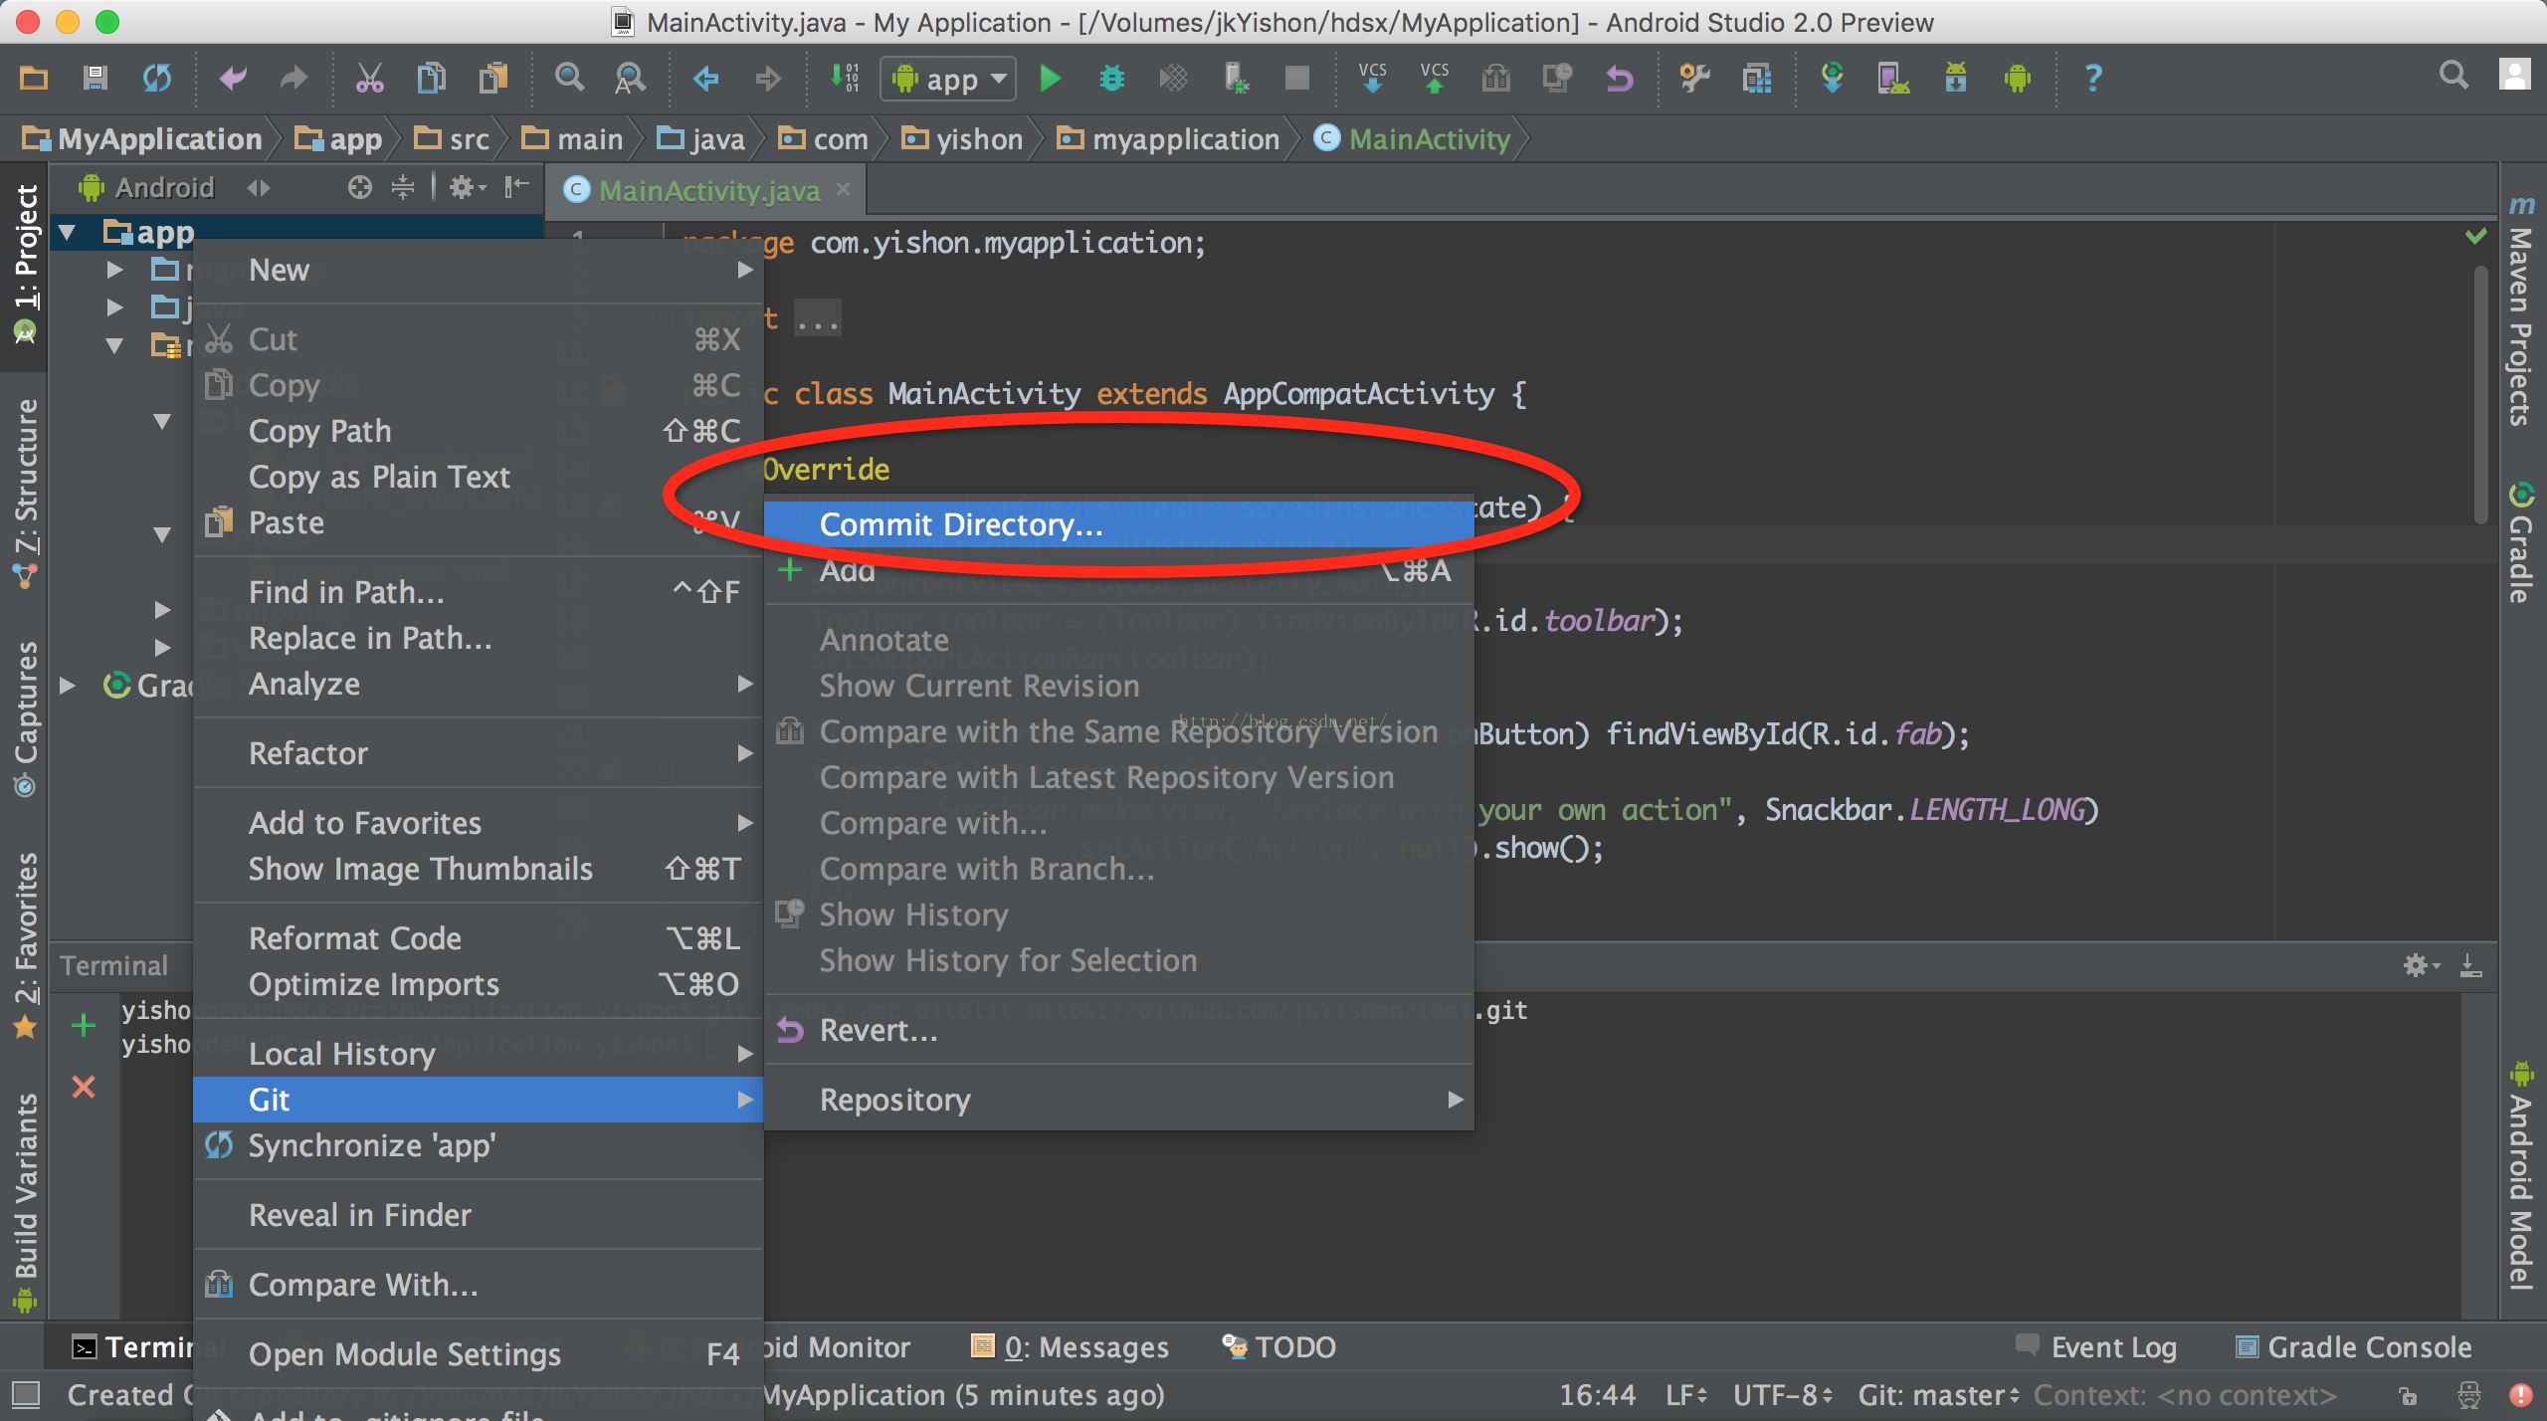Select Synchronize 'app' menu item
The height and width of the screenshot is (1421, 2547).
(478, 1145)
